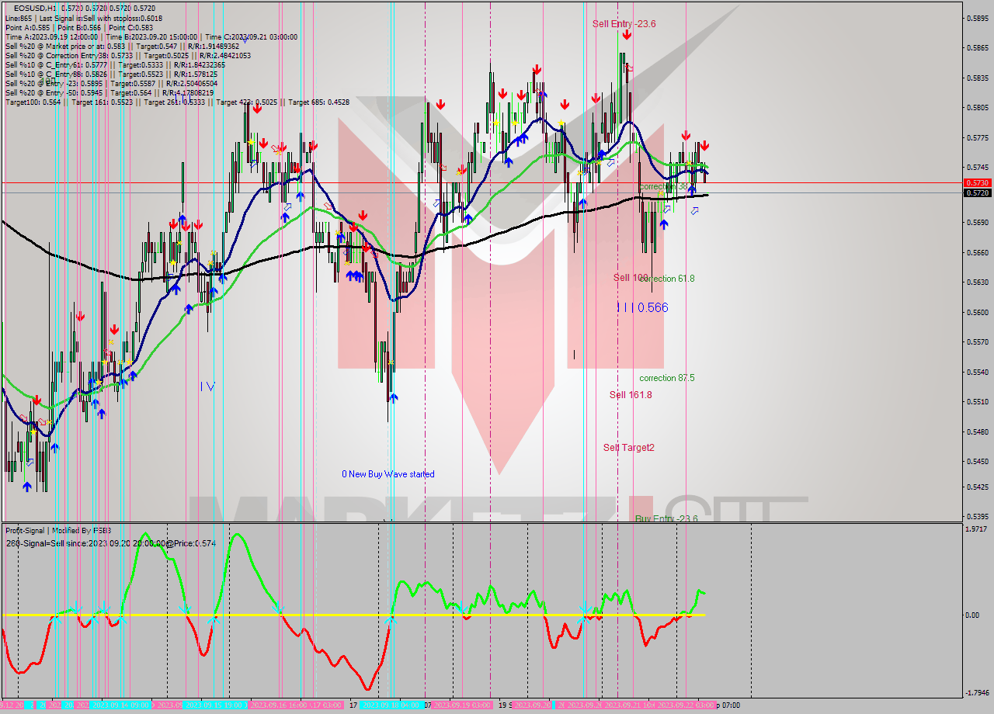
Task: Click the '0 New Buy Wave started' label
Action: tap(388, 474)
